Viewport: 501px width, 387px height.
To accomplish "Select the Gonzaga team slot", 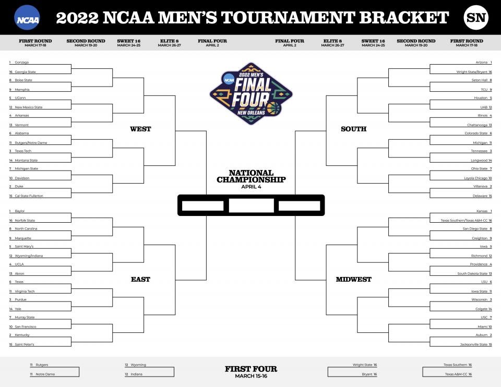I will click(40, 62).
